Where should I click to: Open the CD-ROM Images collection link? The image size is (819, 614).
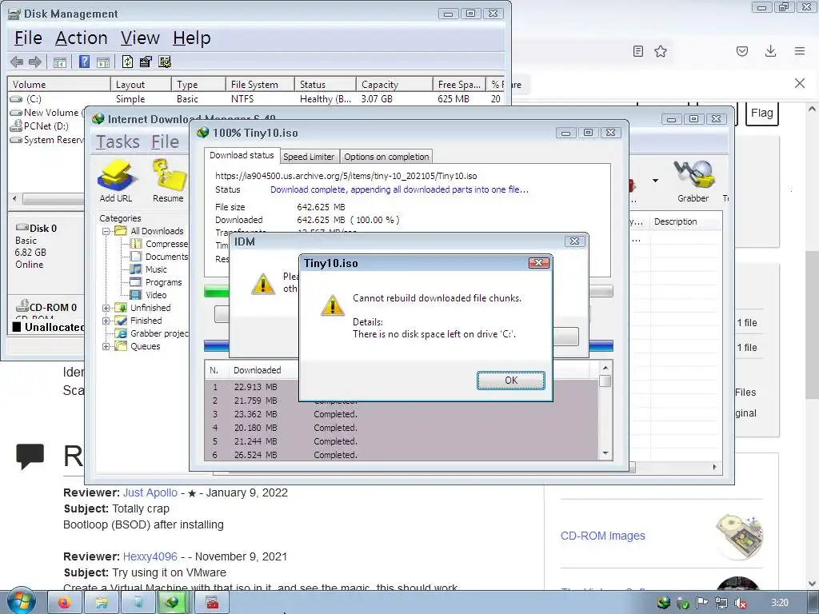coord(603,536)
